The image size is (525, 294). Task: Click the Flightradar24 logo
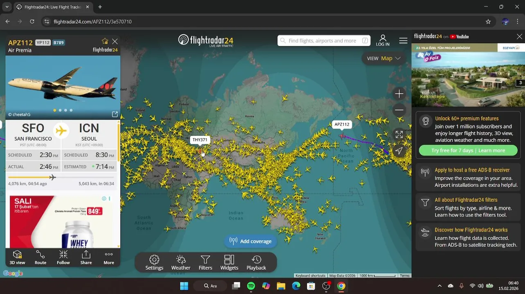tap(206, 40)
